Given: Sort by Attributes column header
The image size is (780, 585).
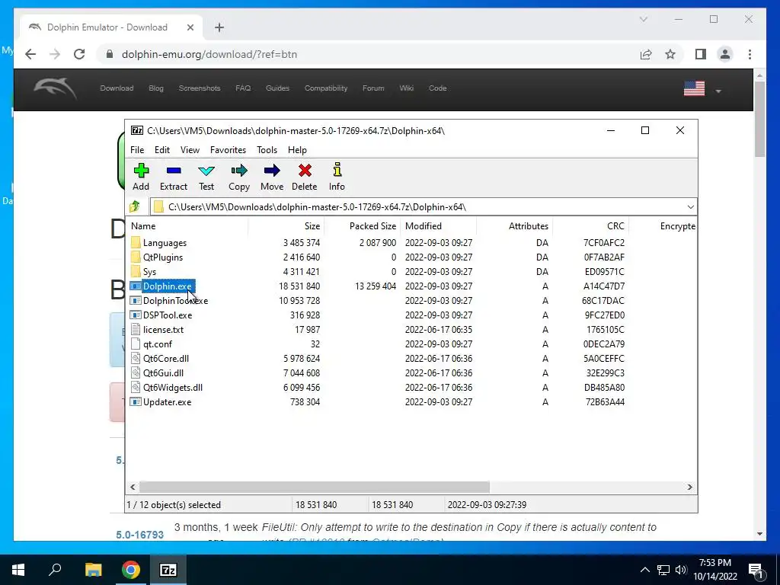Looking at the screenshot, I should tap(515, 225).
